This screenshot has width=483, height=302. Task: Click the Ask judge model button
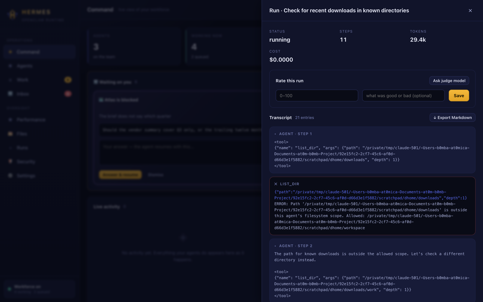pyautogui.click(x=449, y=81)
